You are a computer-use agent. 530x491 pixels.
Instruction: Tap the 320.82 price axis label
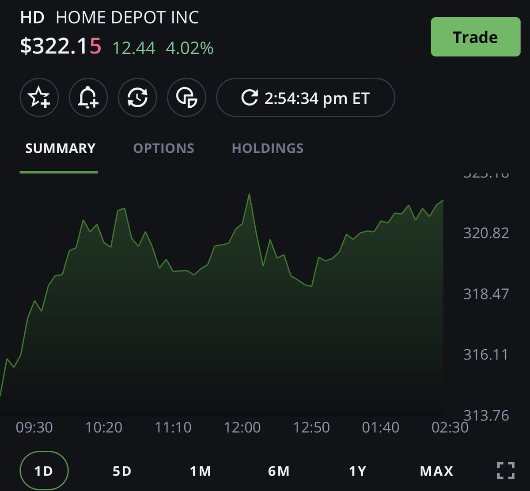pyautogui.click(x=486, y=233)
